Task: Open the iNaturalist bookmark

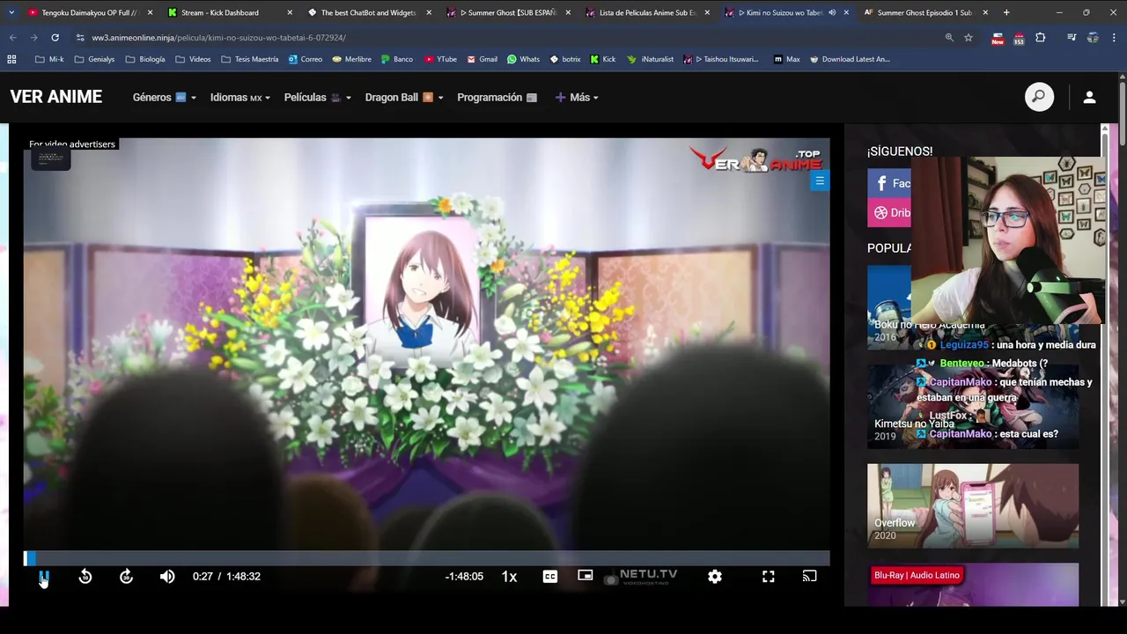Action: (x=651, y=59)
